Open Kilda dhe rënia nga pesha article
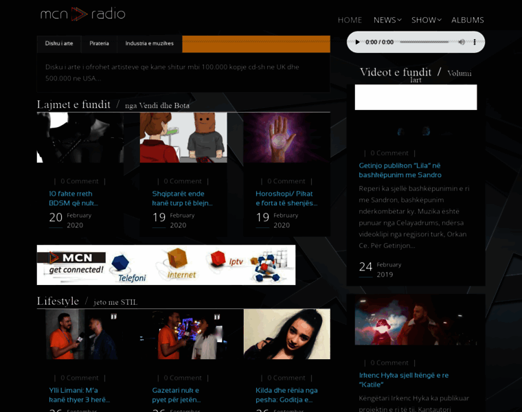 click(x=286, y=395)
